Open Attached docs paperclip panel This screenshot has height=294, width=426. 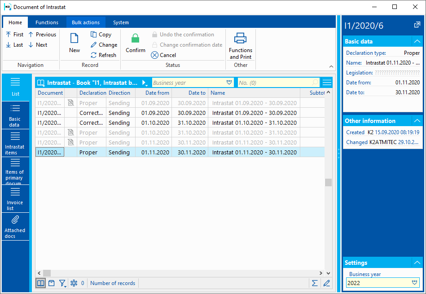pyautogui.click(x=15, y=226)
